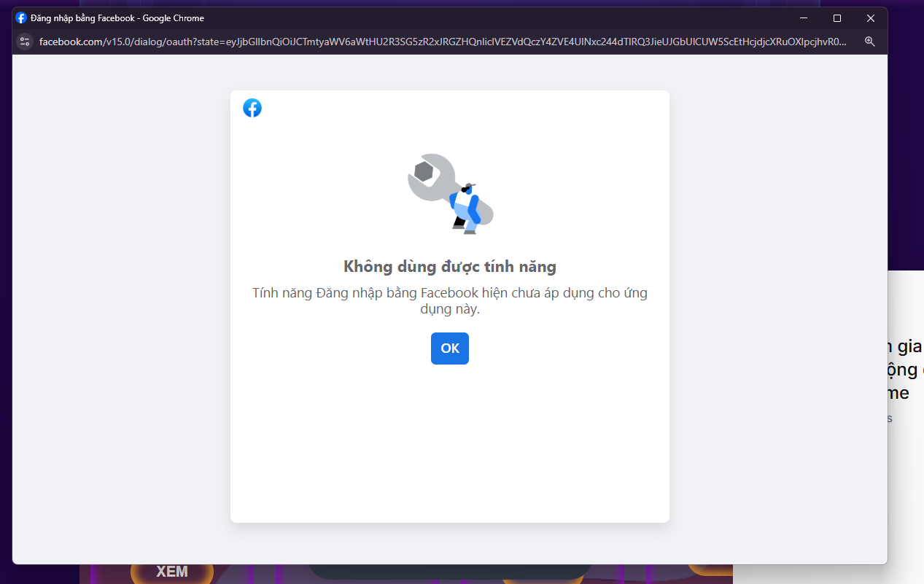924x584 pixels.
Task: Click the purple background right of the popup
Action: (x=906, y=146)
